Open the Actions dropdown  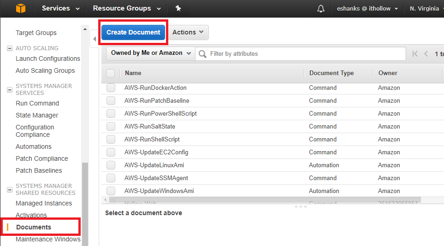click(188, 32)
